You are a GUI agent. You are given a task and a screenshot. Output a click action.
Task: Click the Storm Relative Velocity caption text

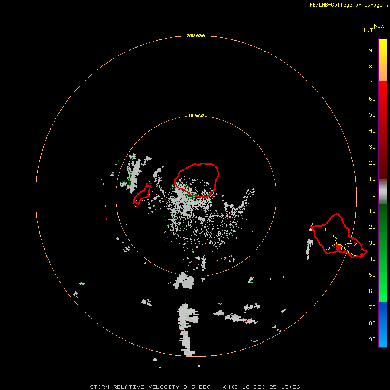point(195,387)
